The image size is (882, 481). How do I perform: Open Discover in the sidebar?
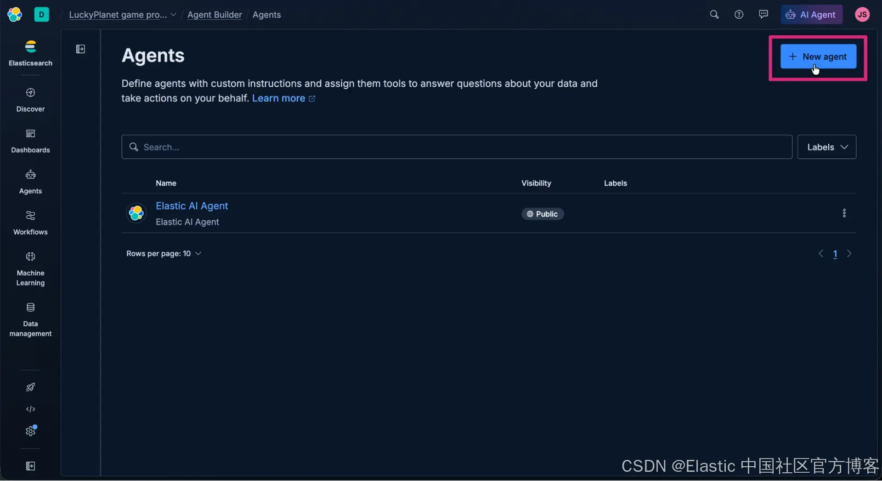coord(30,100)
